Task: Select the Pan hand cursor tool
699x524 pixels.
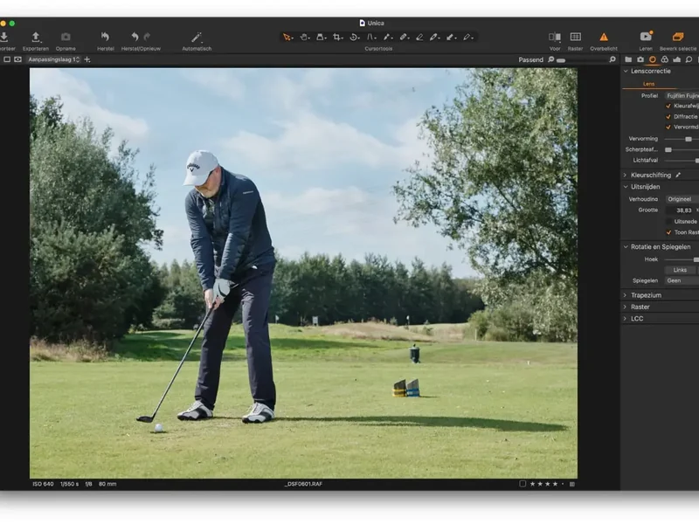Action: coord(304,38)
